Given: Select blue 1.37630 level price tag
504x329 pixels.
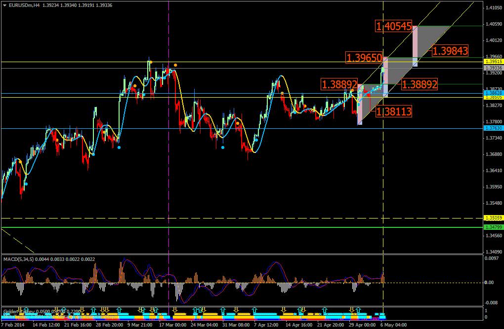Looking at the screenshot, I should coord(494,128).
